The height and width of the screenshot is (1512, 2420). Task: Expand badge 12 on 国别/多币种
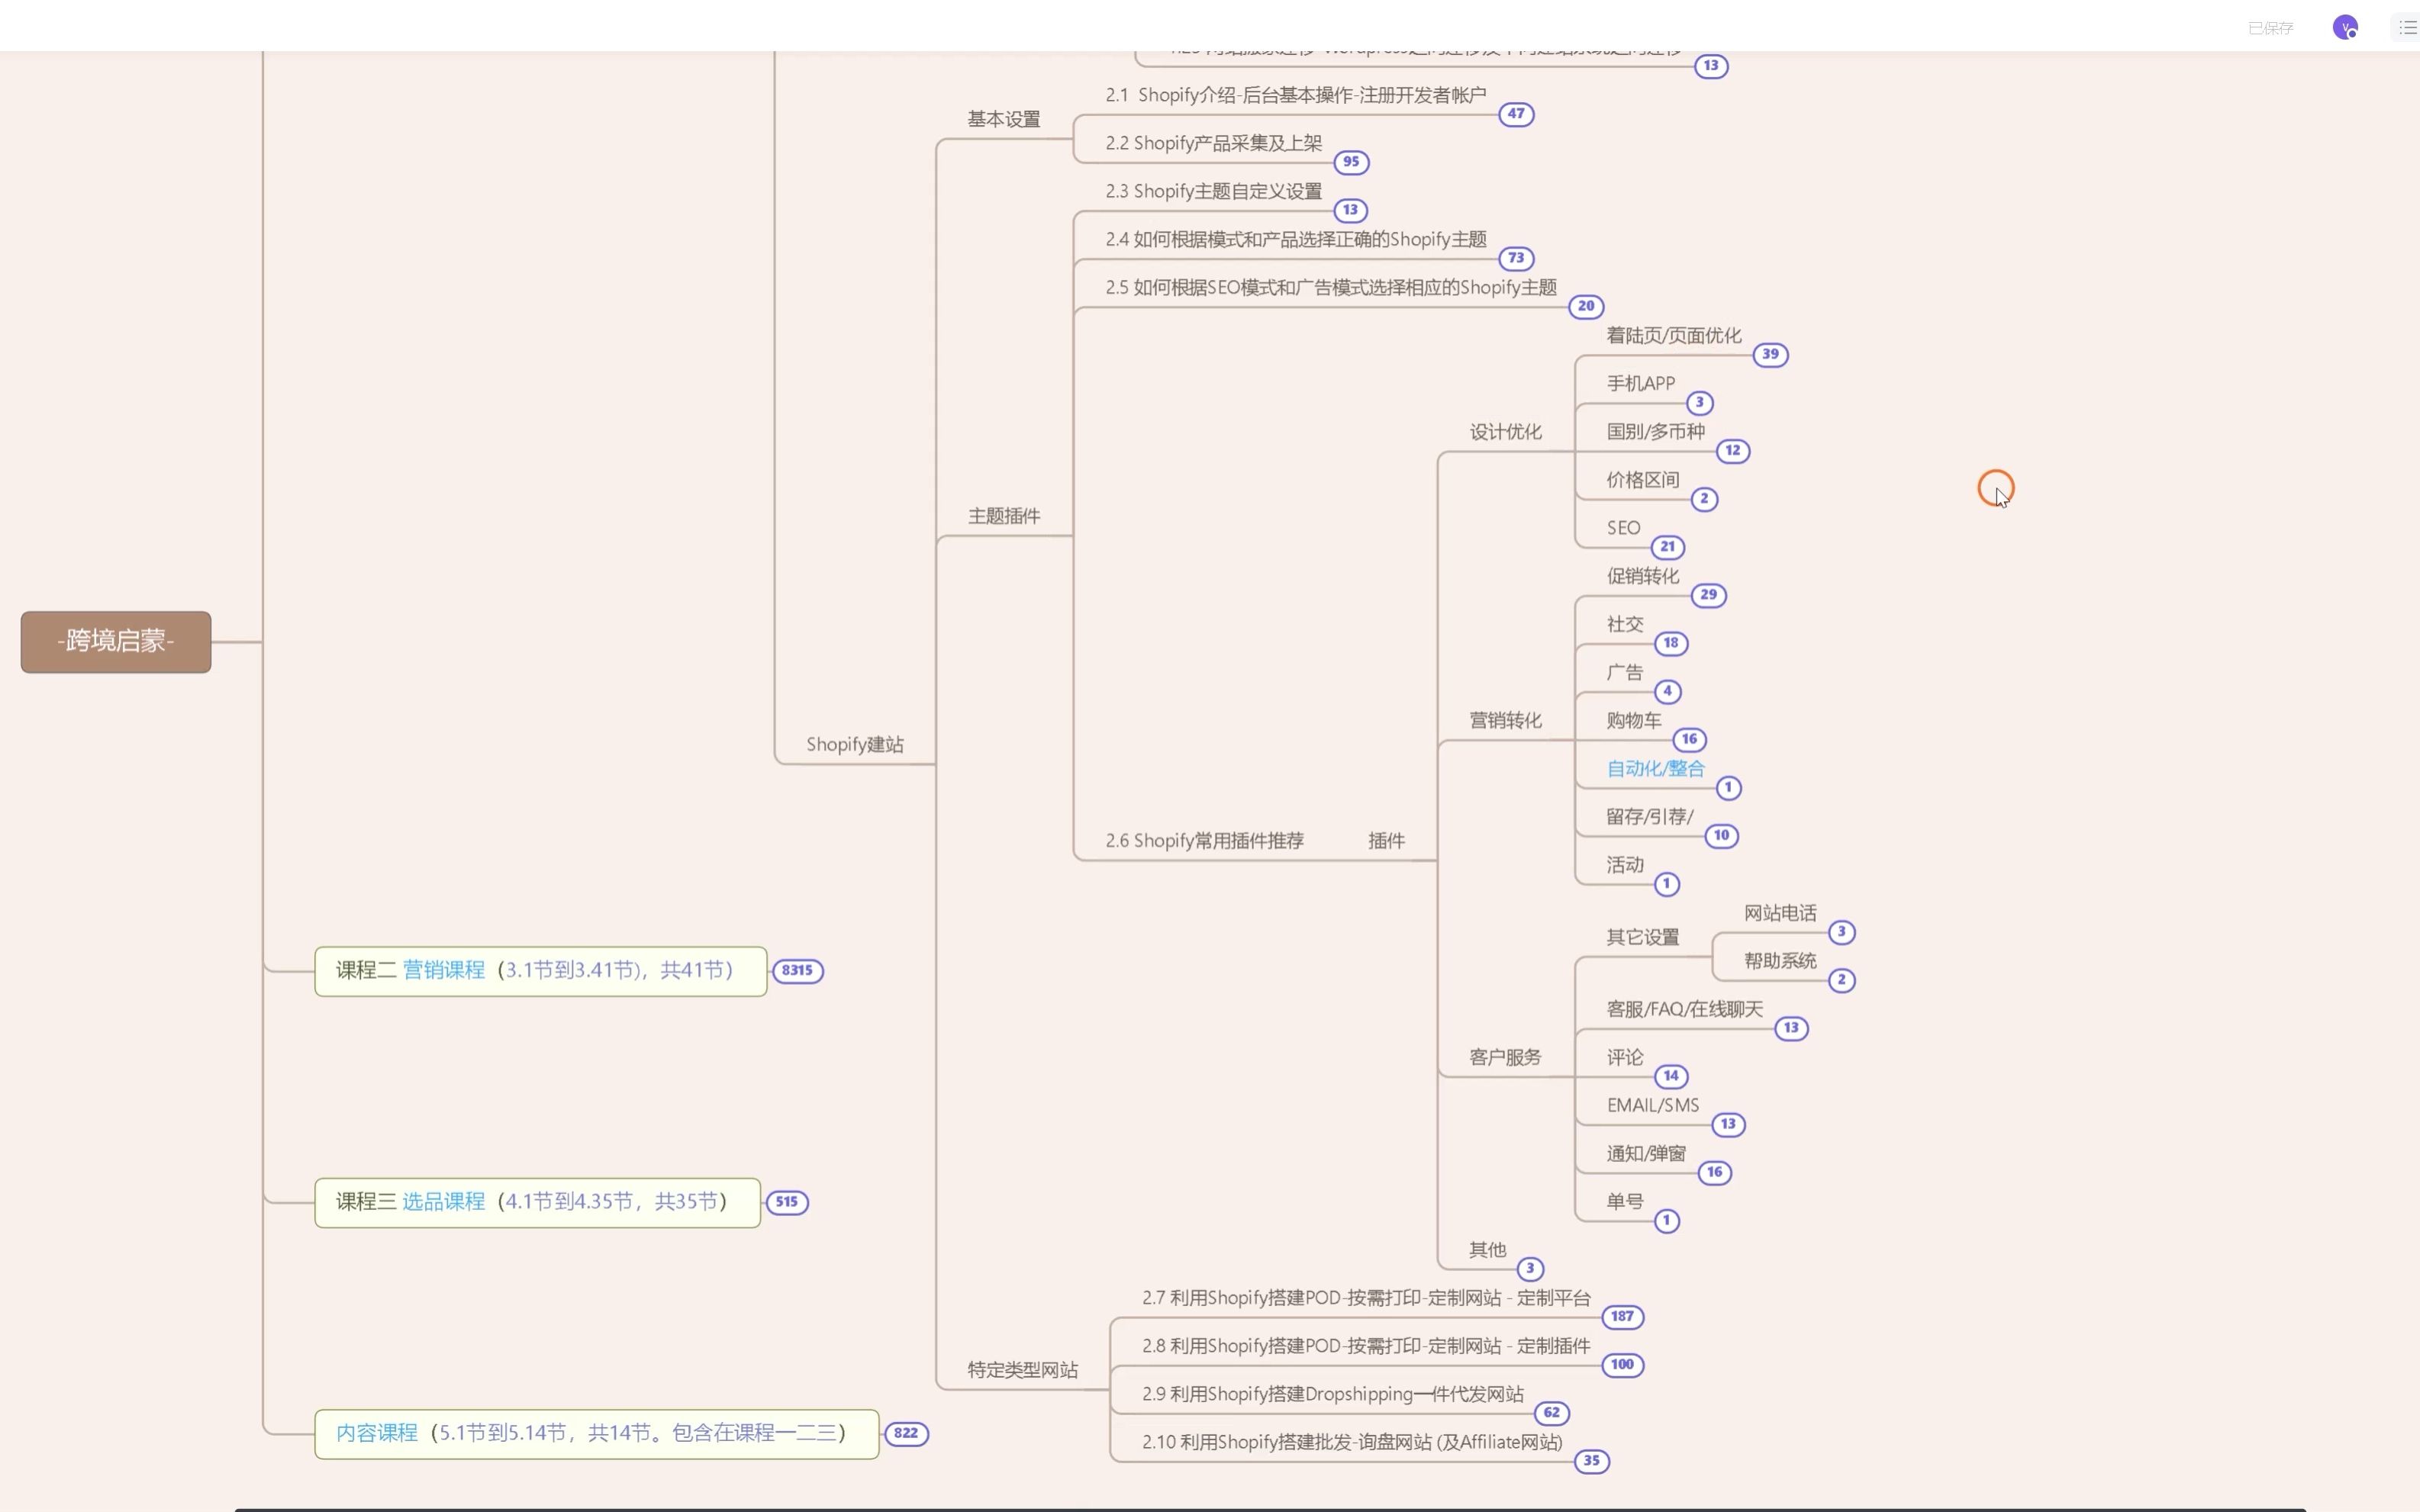click(1732, 450)
